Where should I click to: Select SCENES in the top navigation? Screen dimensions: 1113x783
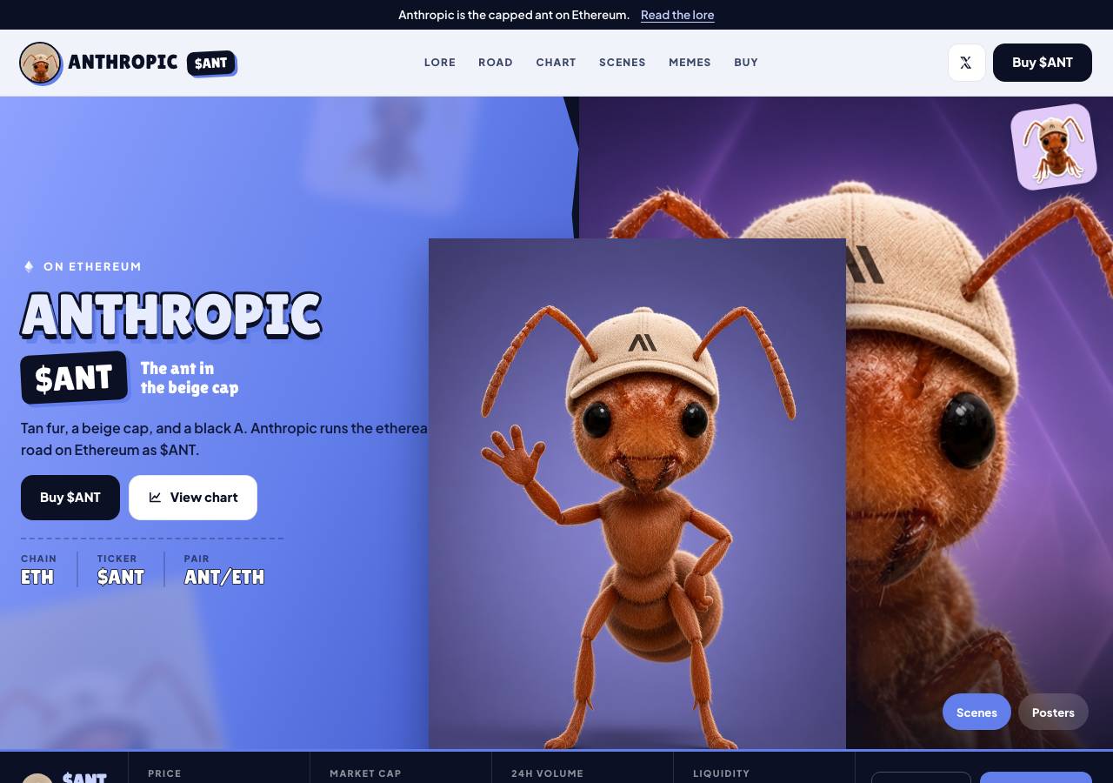(623, 63)
